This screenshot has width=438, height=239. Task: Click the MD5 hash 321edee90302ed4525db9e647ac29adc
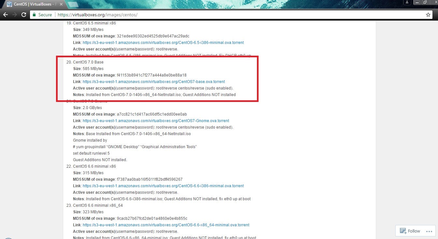click(153, 36)
